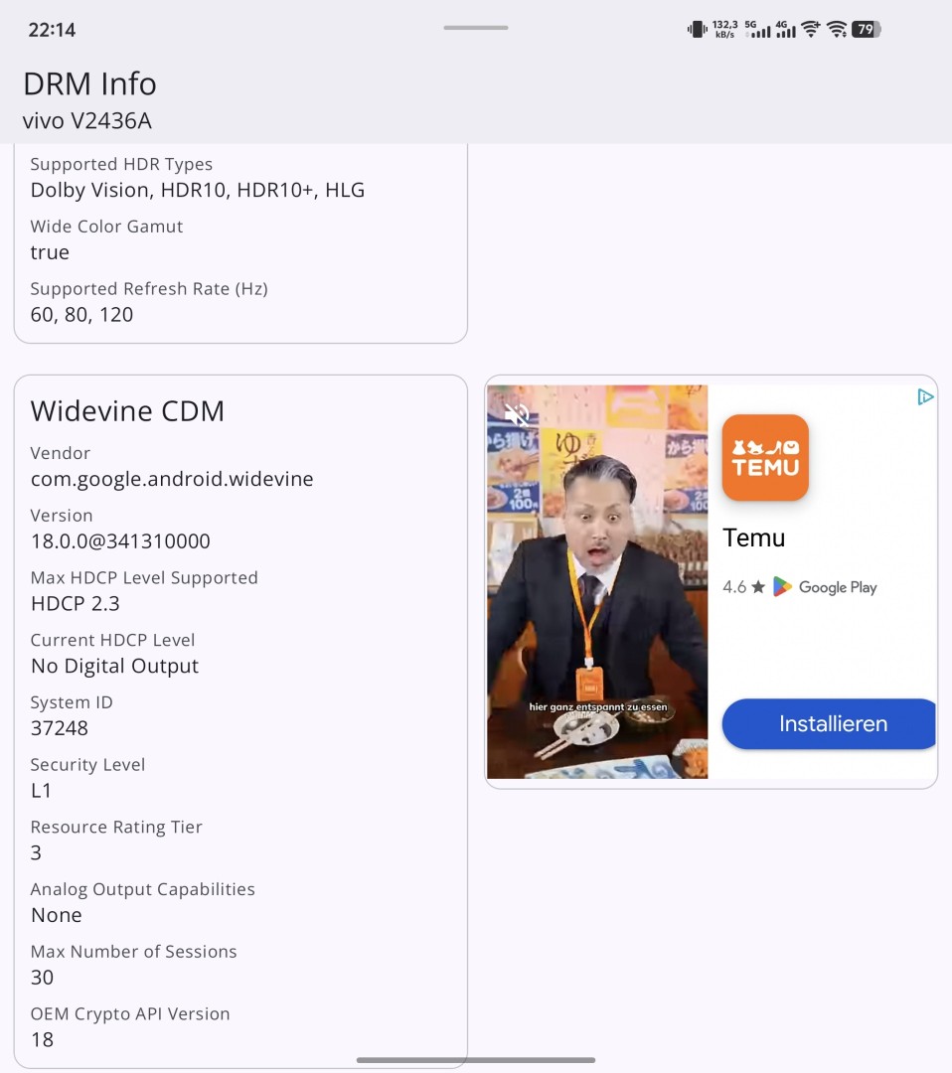Tap the top window drag handle
Image resolution: width=952 pixels, height=1073 pixels.
point(475,28)
